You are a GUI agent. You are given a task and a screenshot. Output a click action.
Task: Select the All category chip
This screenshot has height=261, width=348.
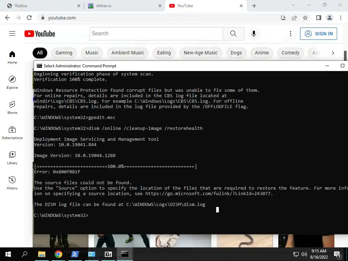(x=40, y=53)
